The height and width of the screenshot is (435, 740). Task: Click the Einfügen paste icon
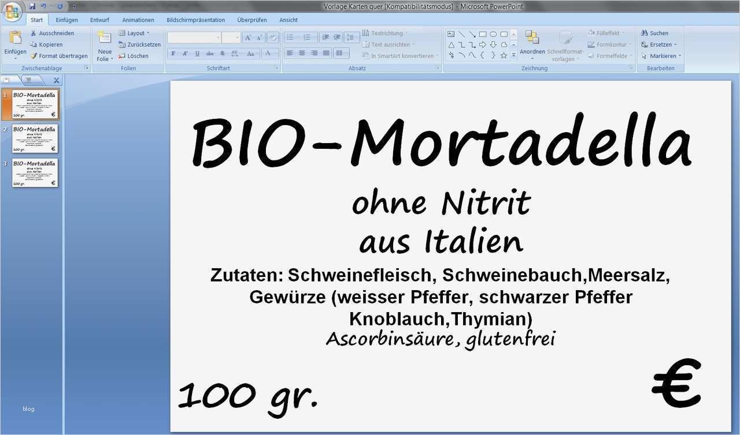tap(15, 38)
